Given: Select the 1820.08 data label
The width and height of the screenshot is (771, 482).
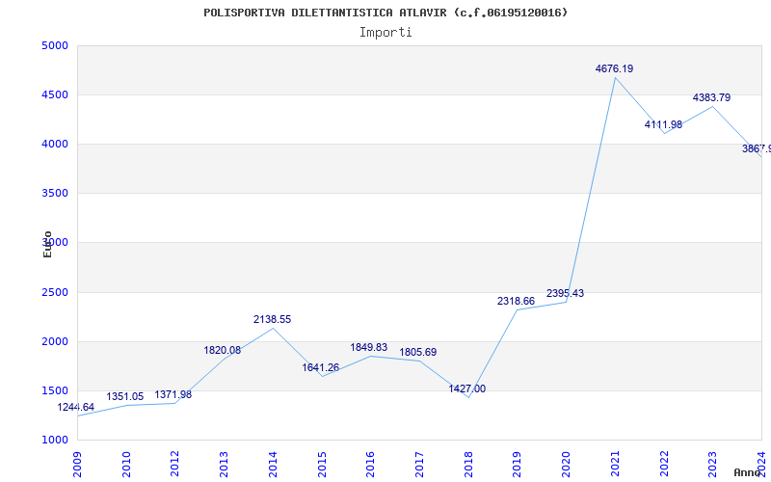Looking at the screenshot, I should tap(223, 351).
